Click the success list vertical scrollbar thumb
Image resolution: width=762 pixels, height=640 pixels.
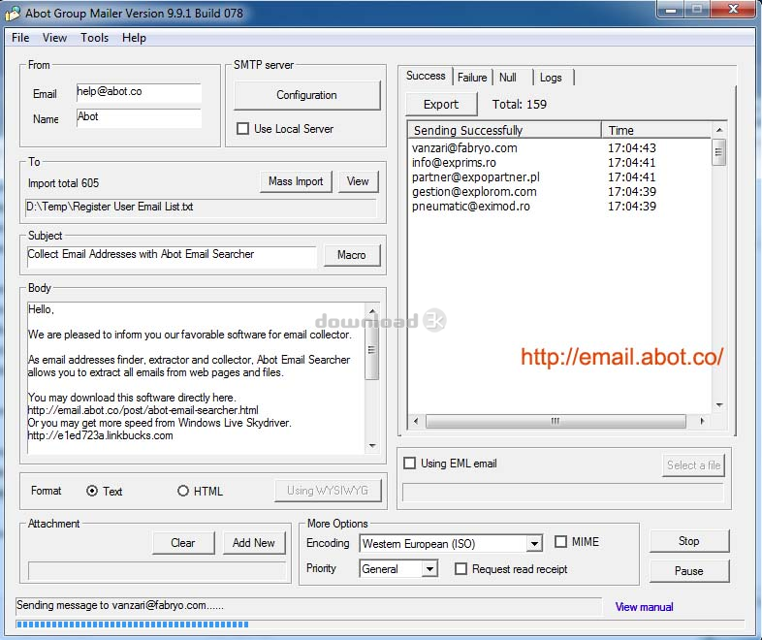click(x=718, y=152)
